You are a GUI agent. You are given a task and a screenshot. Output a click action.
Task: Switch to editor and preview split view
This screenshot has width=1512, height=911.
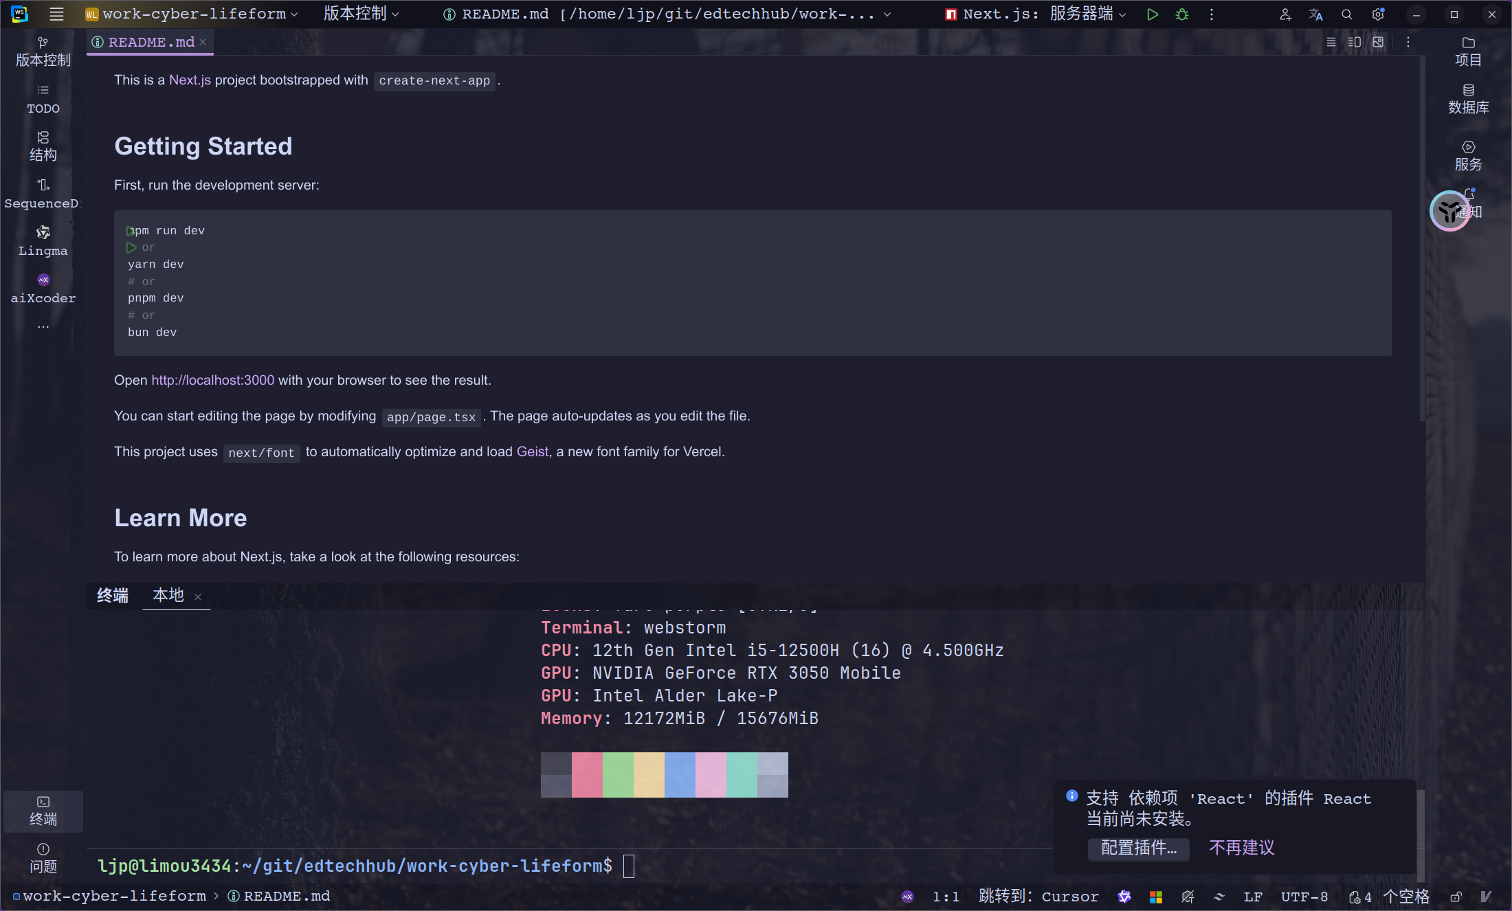click(1355, 42)
